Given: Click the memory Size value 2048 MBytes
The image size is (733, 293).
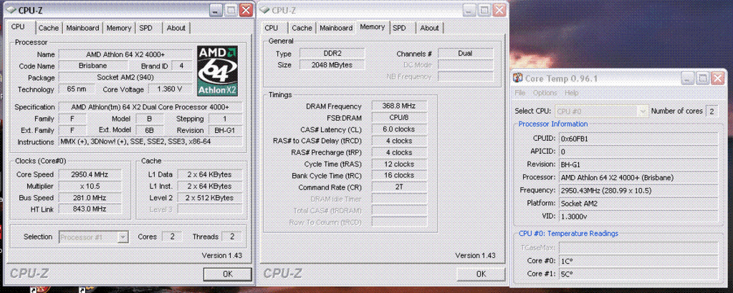Looking at the screenshot, I should 332,65.
